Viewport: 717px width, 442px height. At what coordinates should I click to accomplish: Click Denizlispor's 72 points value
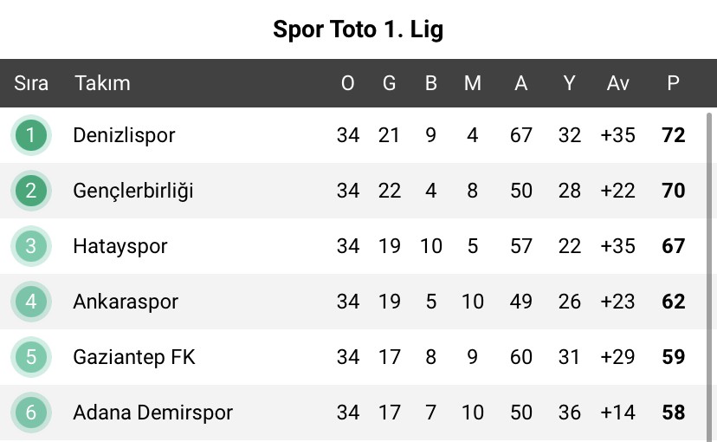[x=673, y=135]
